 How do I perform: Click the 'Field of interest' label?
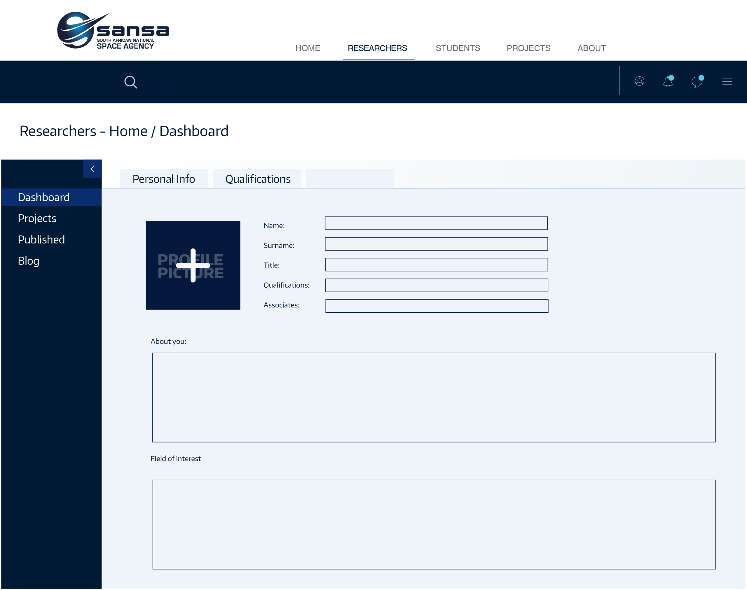(176, 459)
